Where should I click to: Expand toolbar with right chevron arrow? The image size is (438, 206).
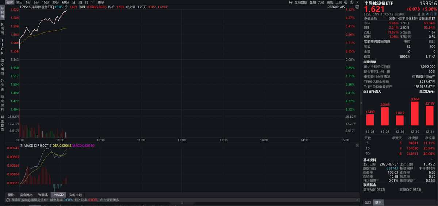coord(357,2)
